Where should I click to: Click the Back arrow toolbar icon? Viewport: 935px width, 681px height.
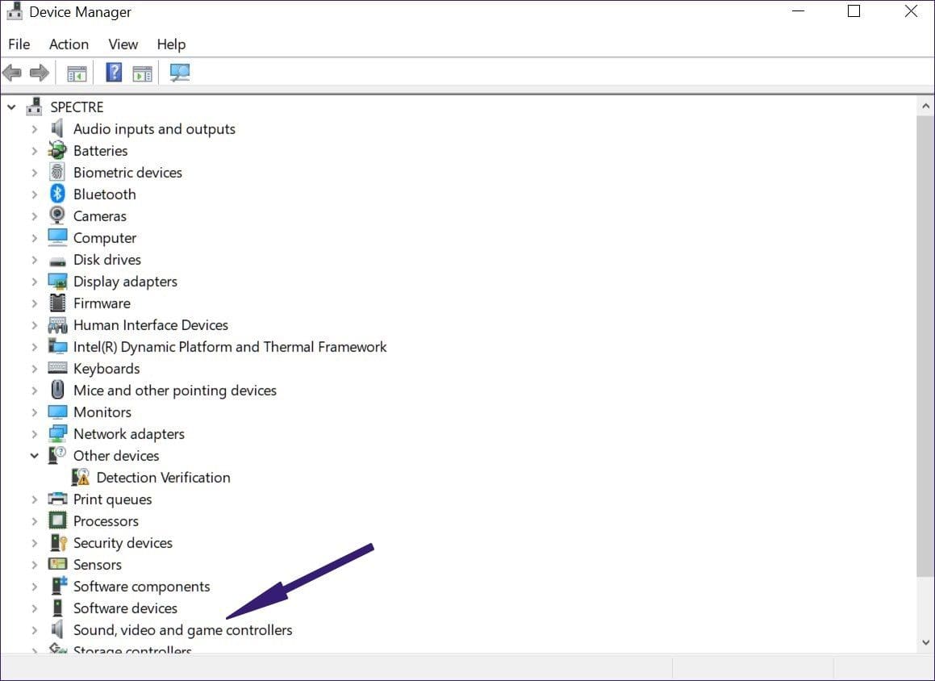click(12, 73)
